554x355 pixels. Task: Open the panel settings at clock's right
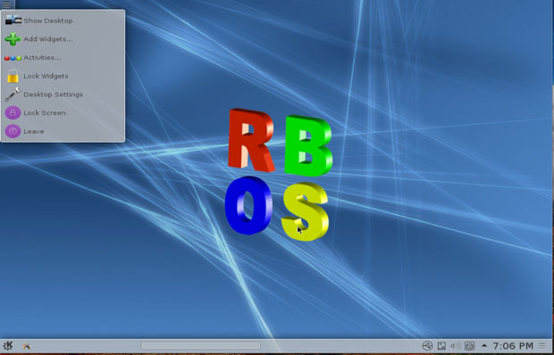pyautogui.click(x=542, y=345)
